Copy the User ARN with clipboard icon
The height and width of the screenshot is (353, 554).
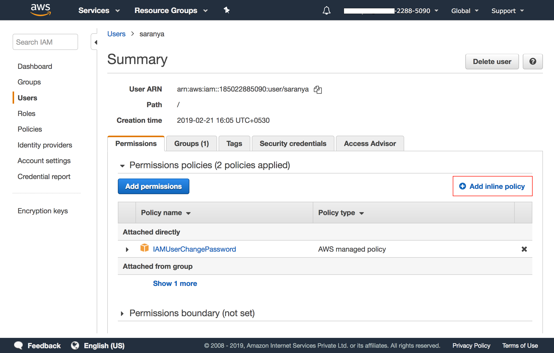click(x=318, y=90)
